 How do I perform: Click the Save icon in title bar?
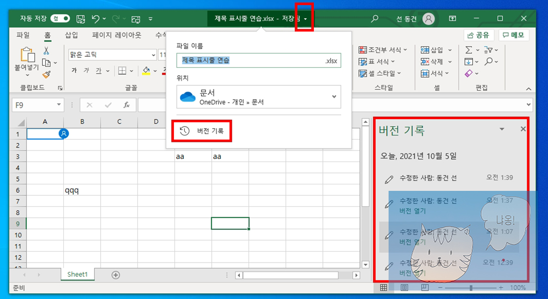(81, 19)
